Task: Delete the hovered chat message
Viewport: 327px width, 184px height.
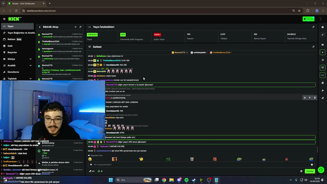Action: click(315, 98)
